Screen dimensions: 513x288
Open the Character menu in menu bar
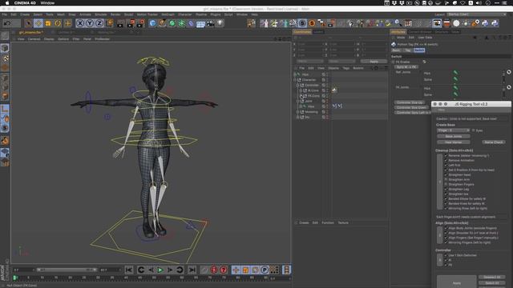[185, 14]
